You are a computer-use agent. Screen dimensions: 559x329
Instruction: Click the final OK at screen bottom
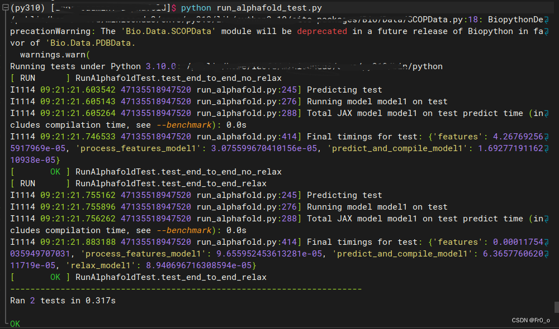coord(15,323)
